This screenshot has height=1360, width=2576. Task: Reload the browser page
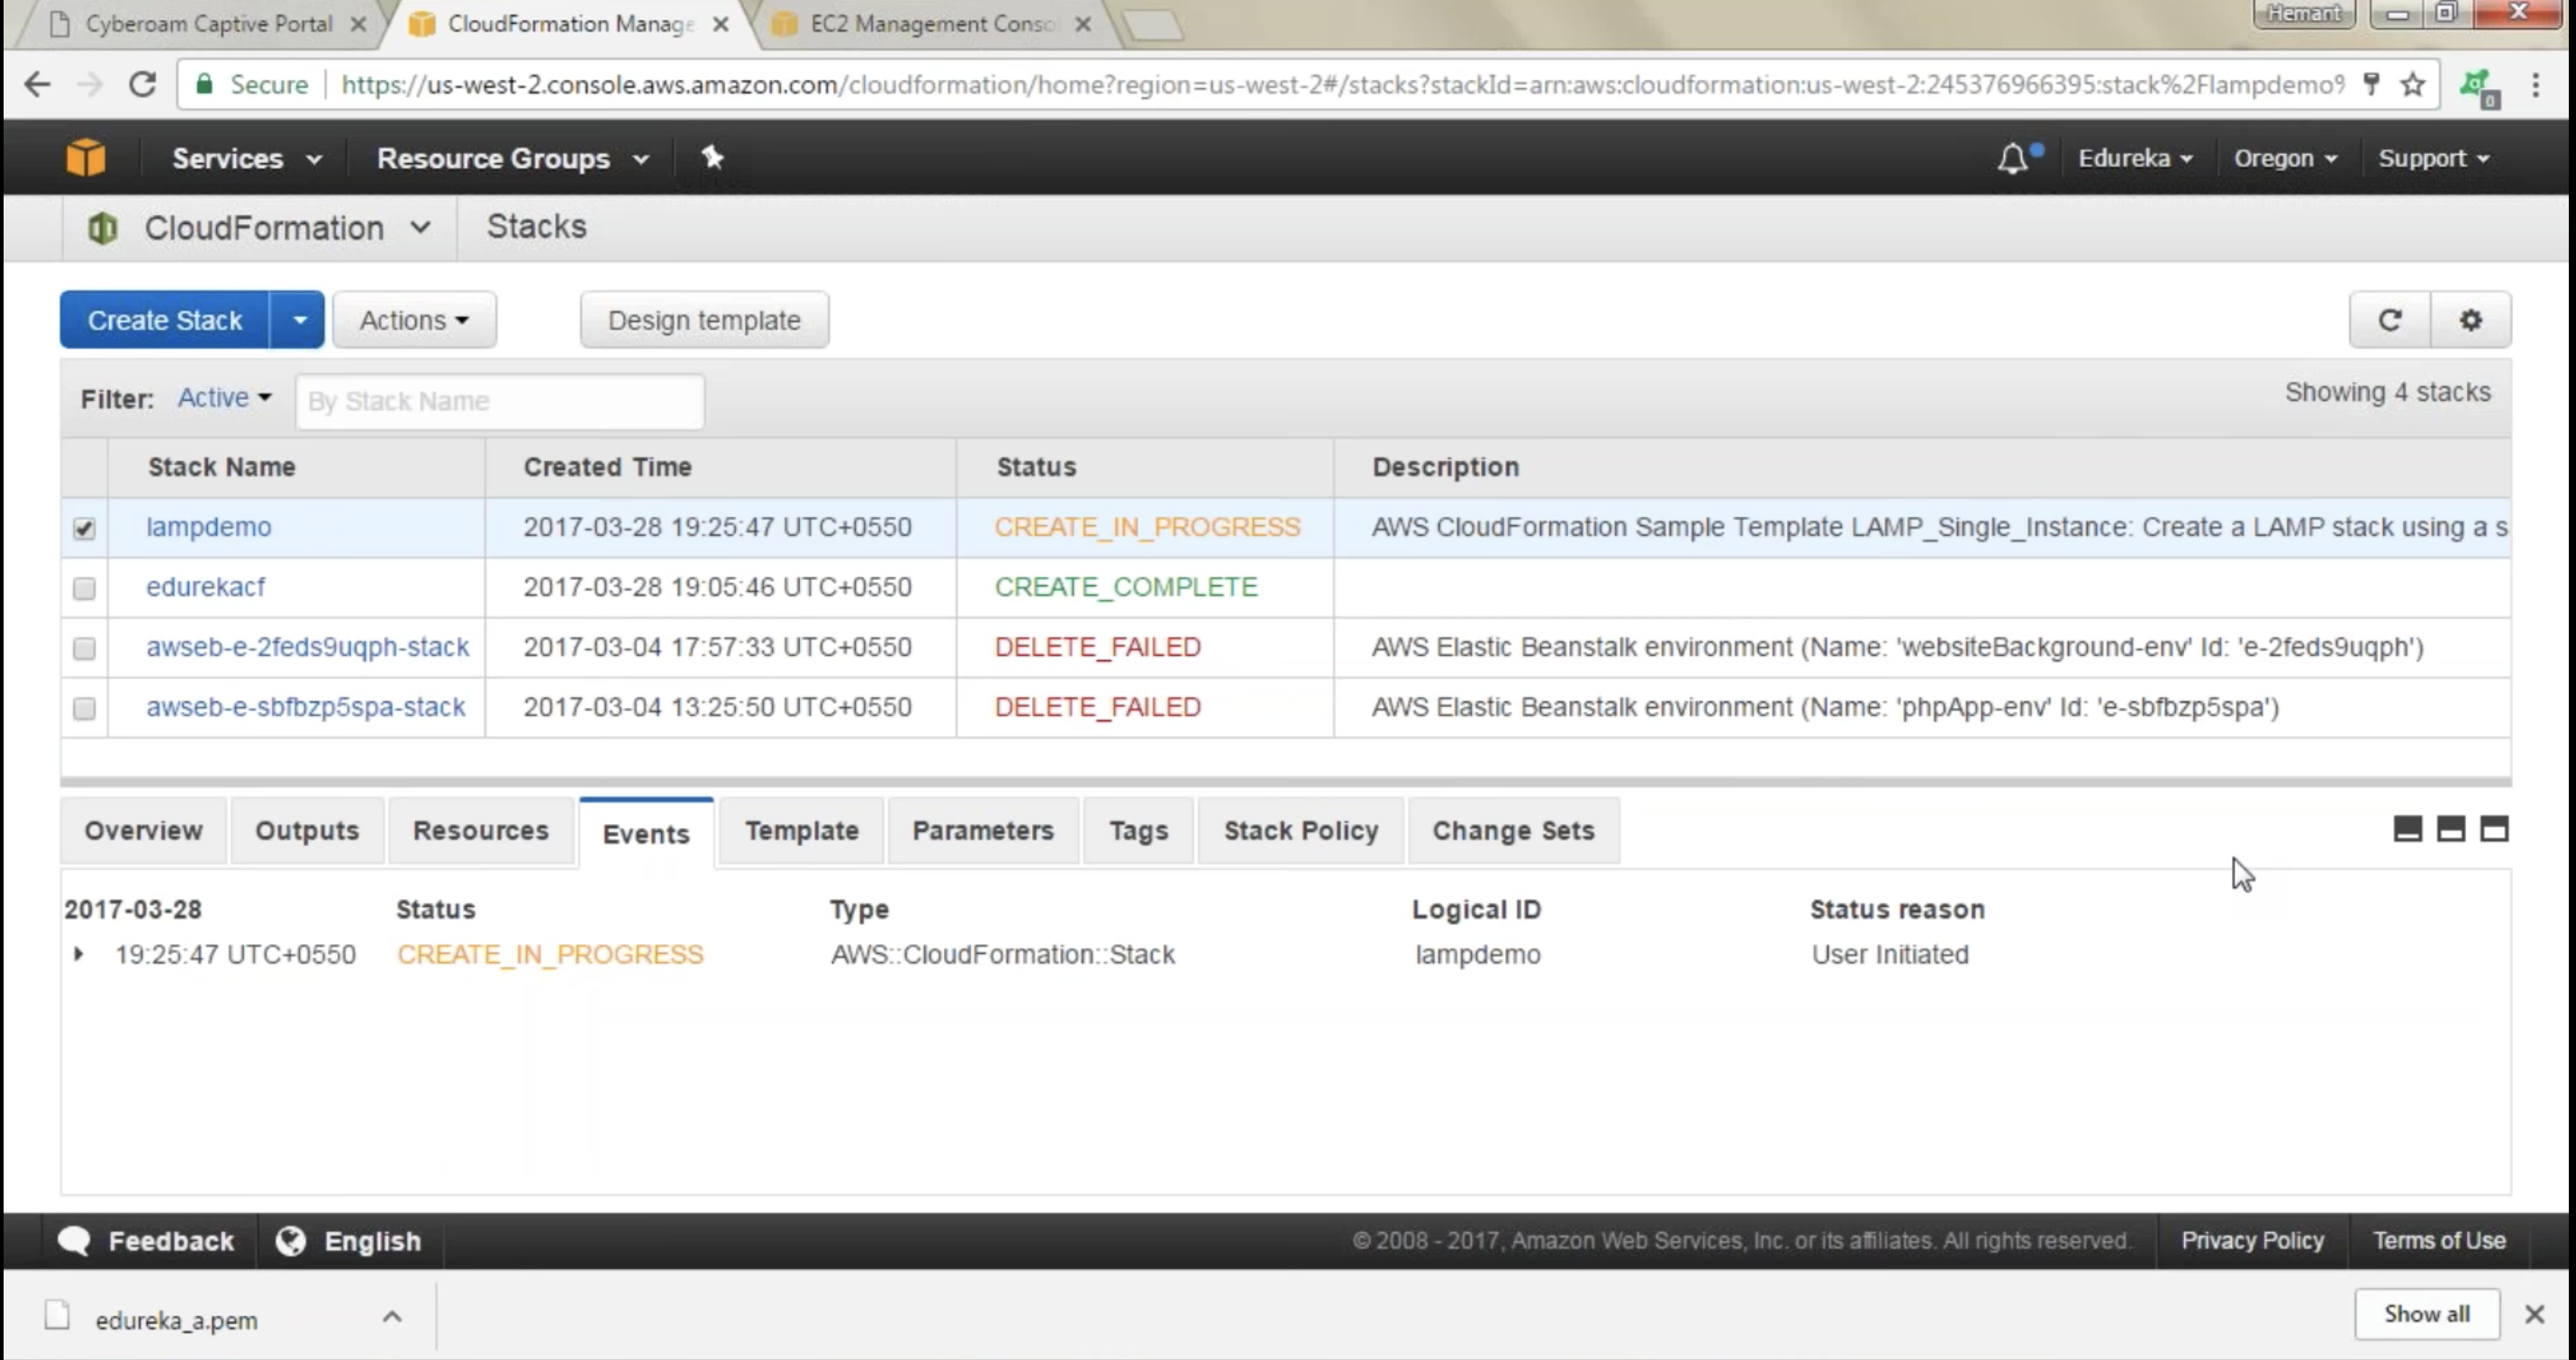coord(143,85)
